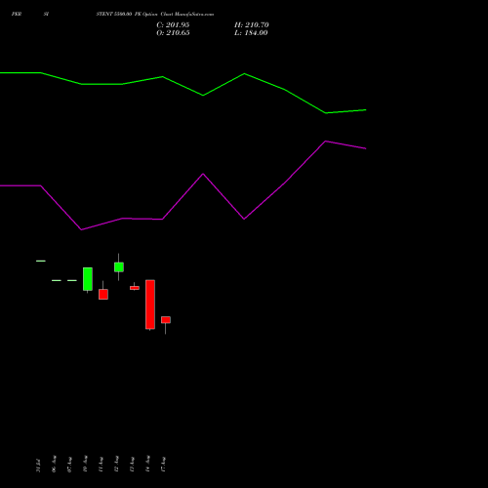Click the 13 Aug date axis label
Screen dimensions: 488x488
(132, 465)
